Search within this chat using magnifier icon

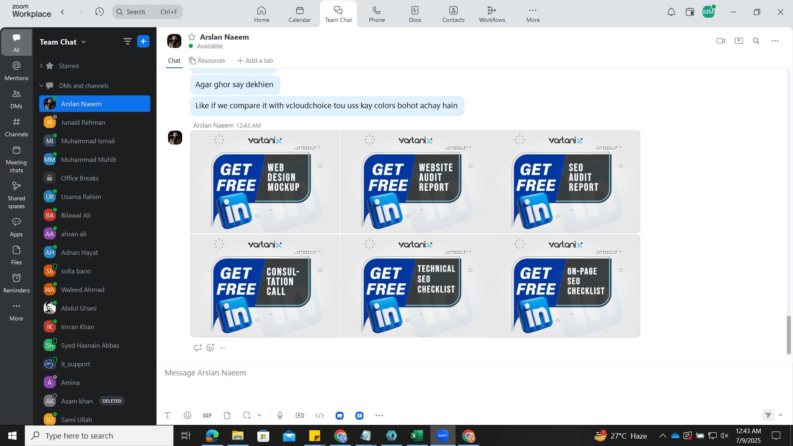(756, 41)
